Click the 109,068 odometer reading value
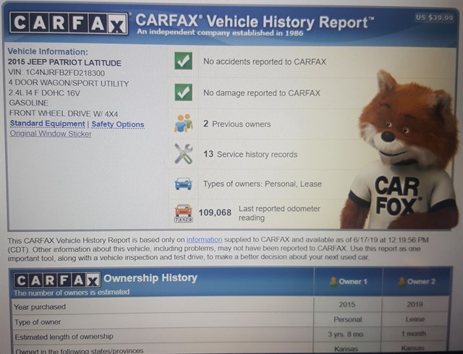This screenshot has width=463, height=354. pyautogui.click(x=214, y=212)
